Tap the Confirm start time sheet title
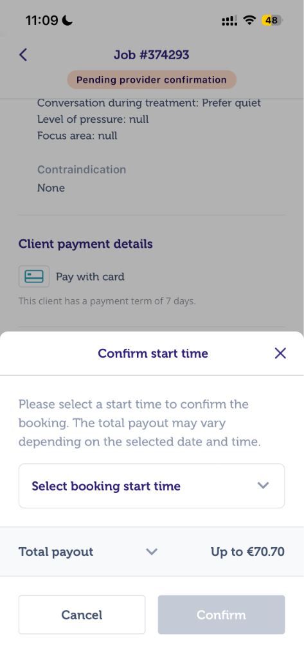Viewport: 304px width, 659px height. [x=153, y=353]
